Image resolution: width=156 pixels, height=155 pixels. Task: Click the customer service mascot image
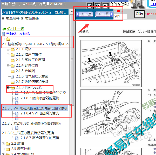tap(137, 4)
